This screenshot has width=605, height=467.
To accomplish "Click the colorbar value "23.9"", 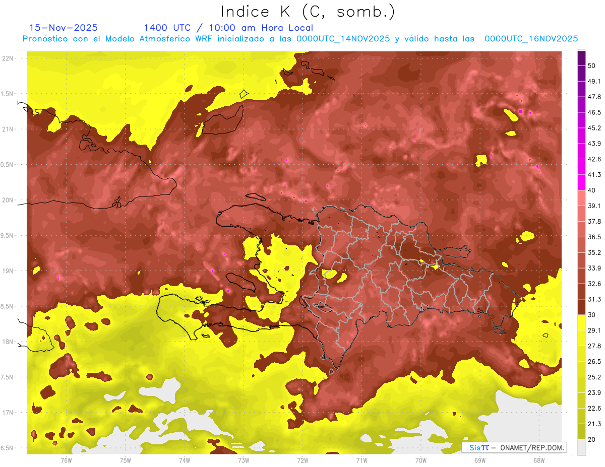I will 594,392.
